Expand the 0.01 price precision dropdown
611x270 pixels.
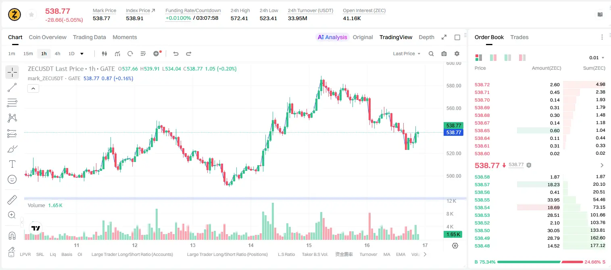[596, 58]
